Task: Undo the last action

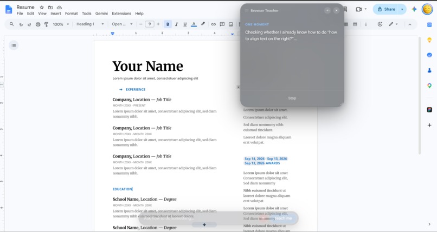Action: [x=21, y=24]
